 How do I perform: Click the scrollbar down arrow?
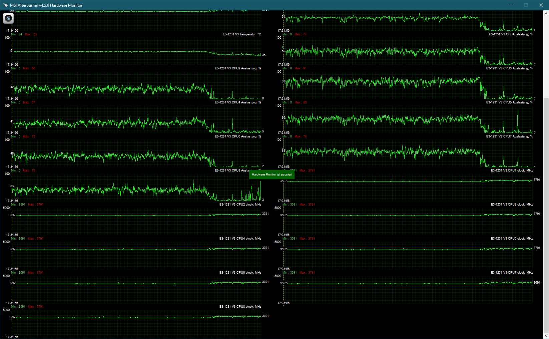click(546, 336)
